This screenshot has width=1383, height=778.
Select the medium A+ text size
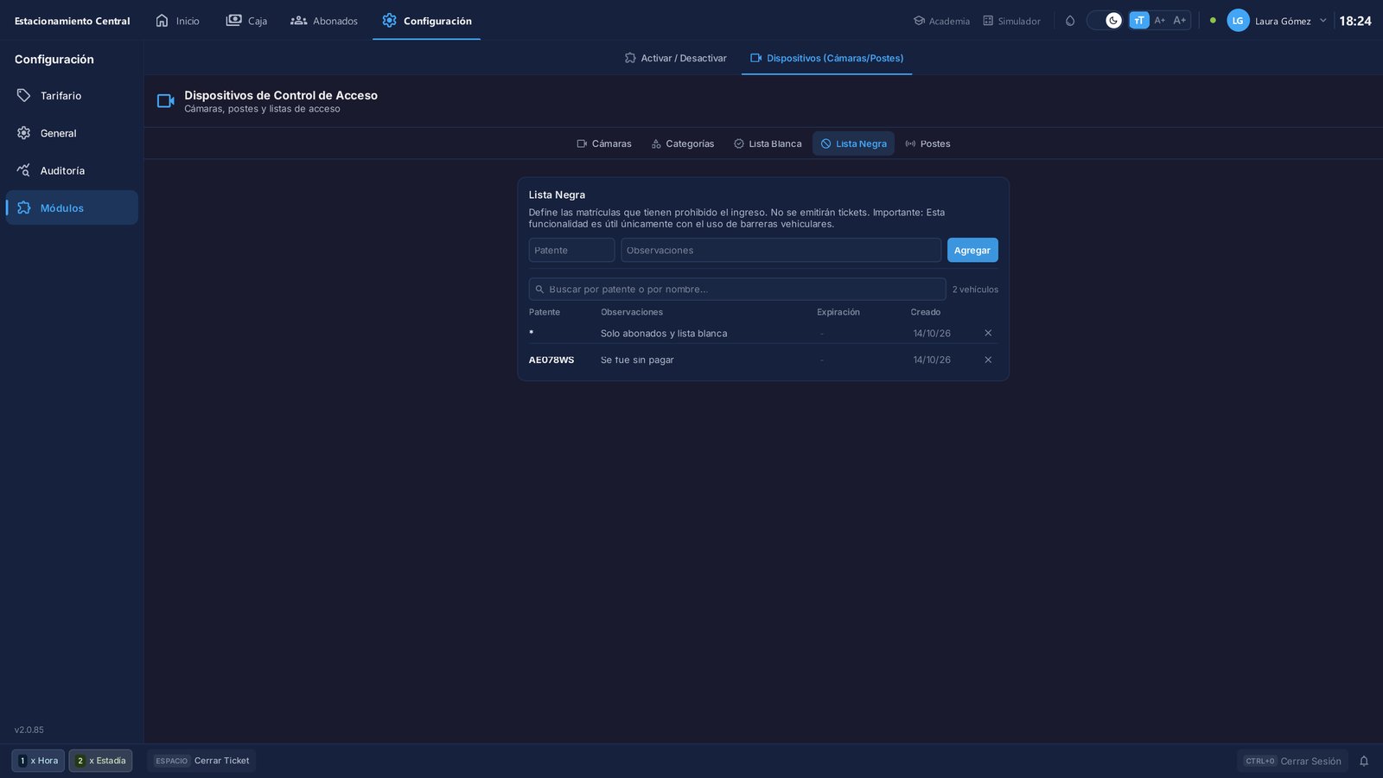pos(1160,21)
